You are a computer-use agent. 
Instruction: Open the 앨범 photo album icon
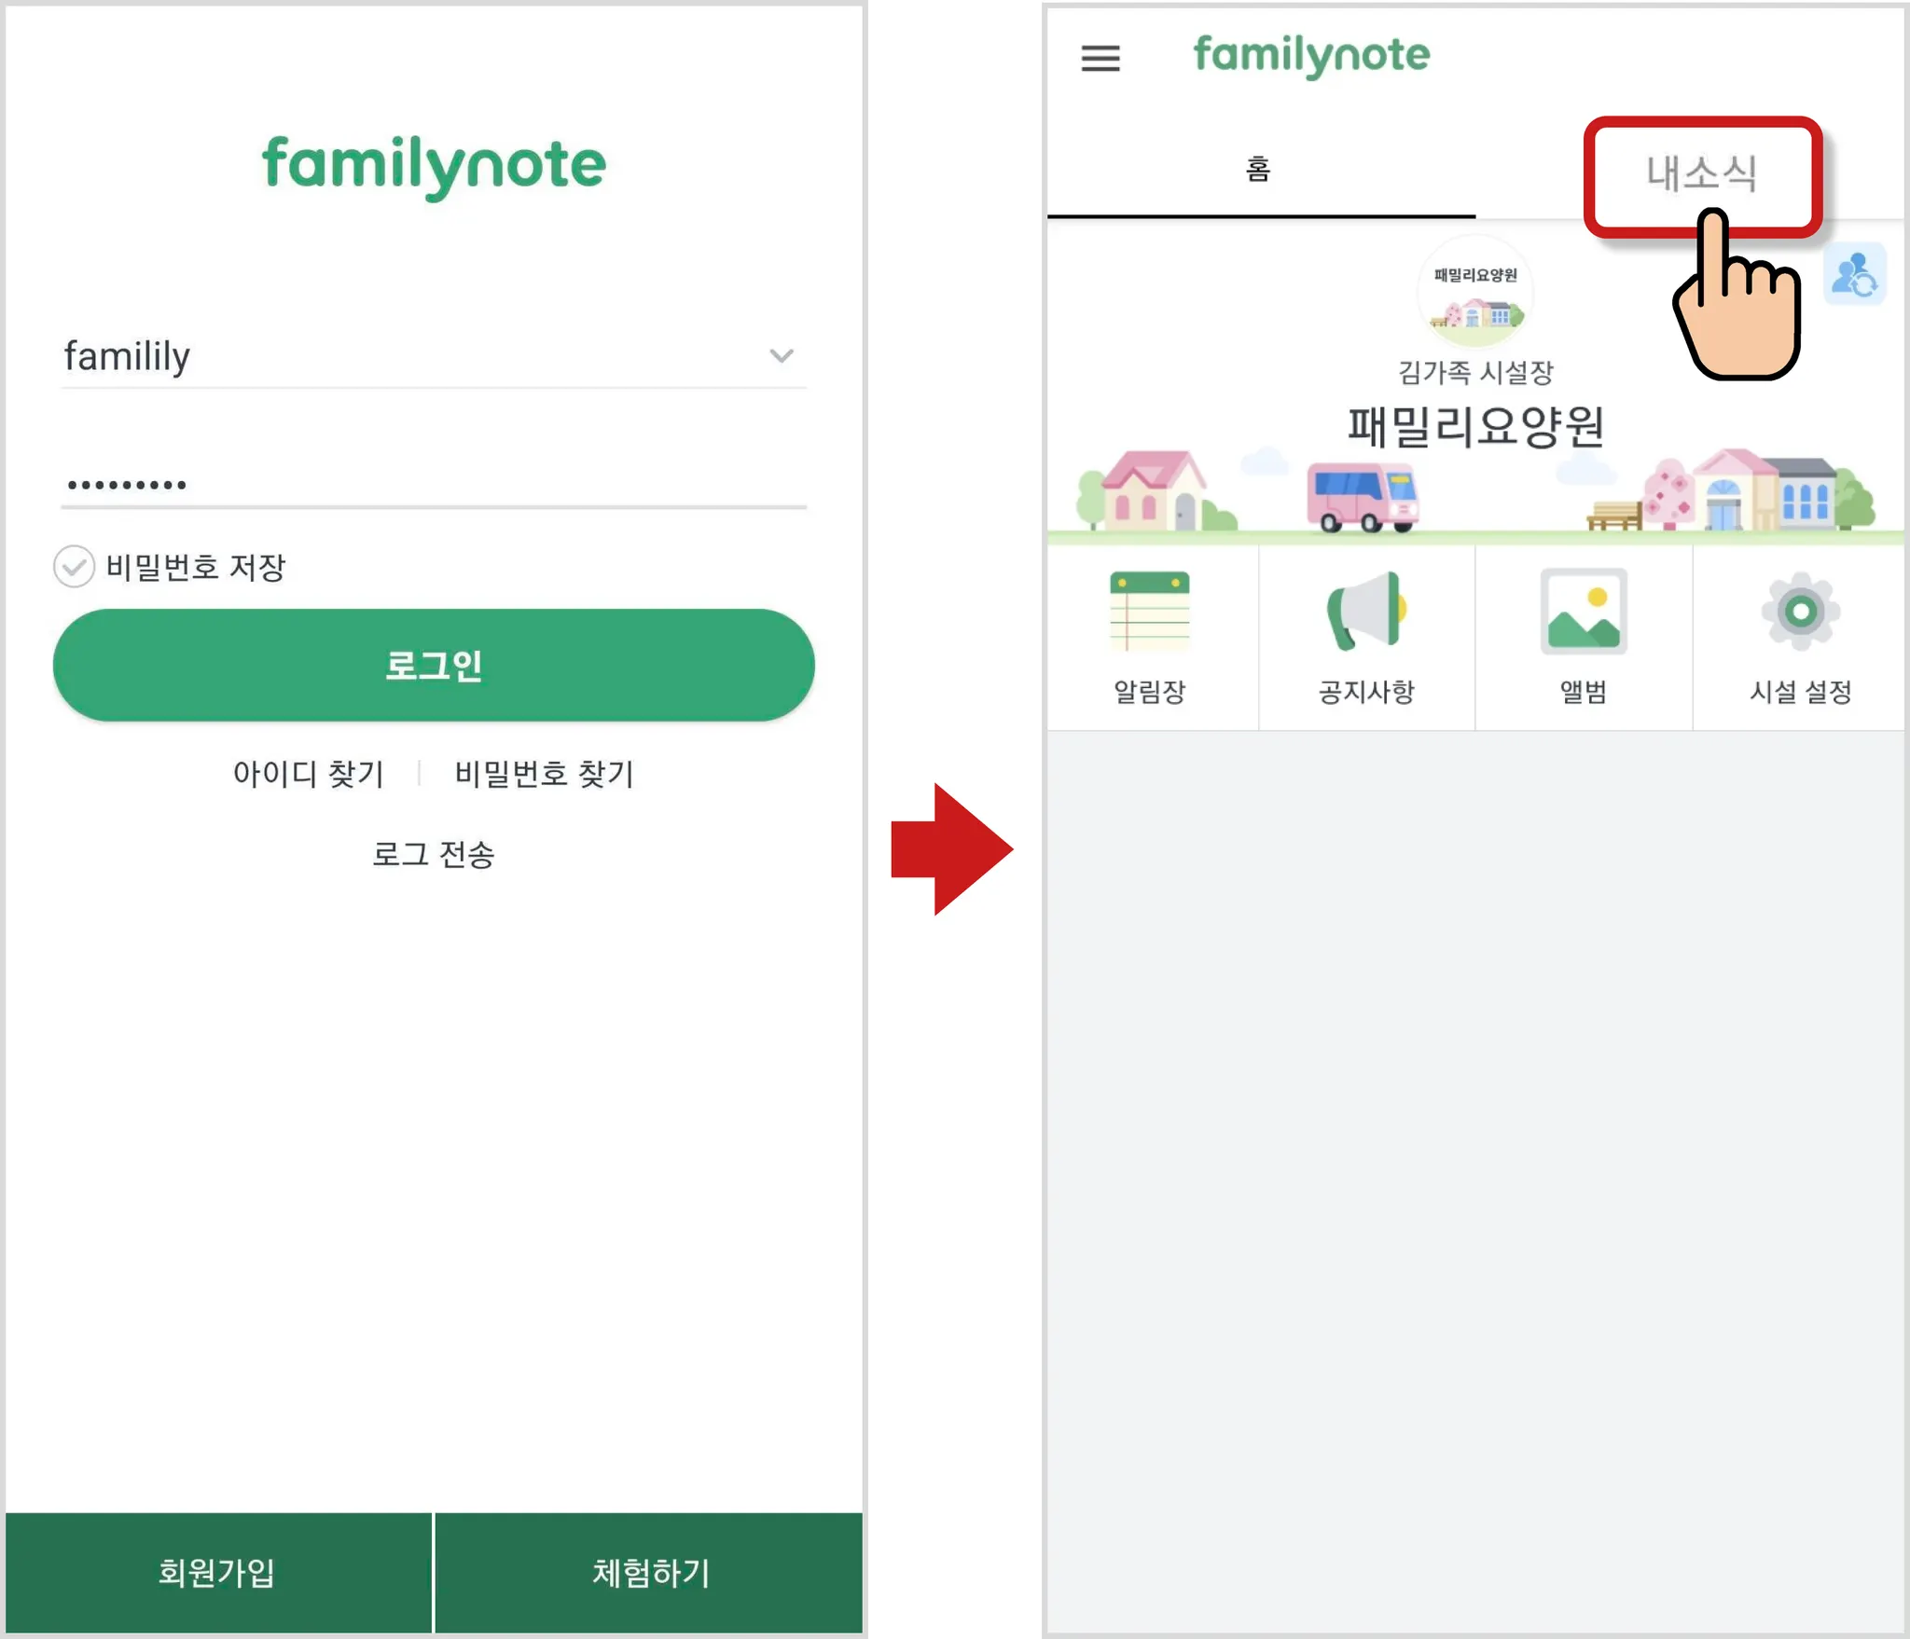[x=1583, y=612]
